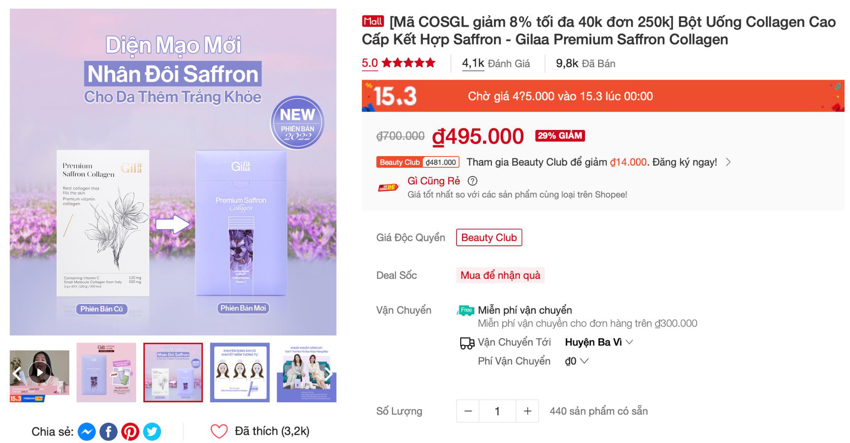Play the product video thumbnail
This screenshot has height=443, width=850.
click(x=39, y=372)
